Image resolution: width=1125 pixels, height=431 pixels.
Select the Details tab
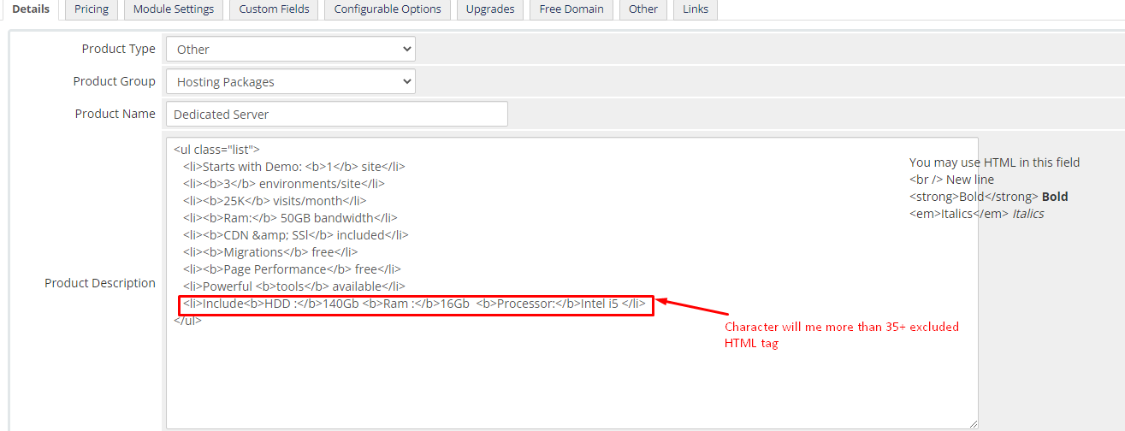pos(30,9)
